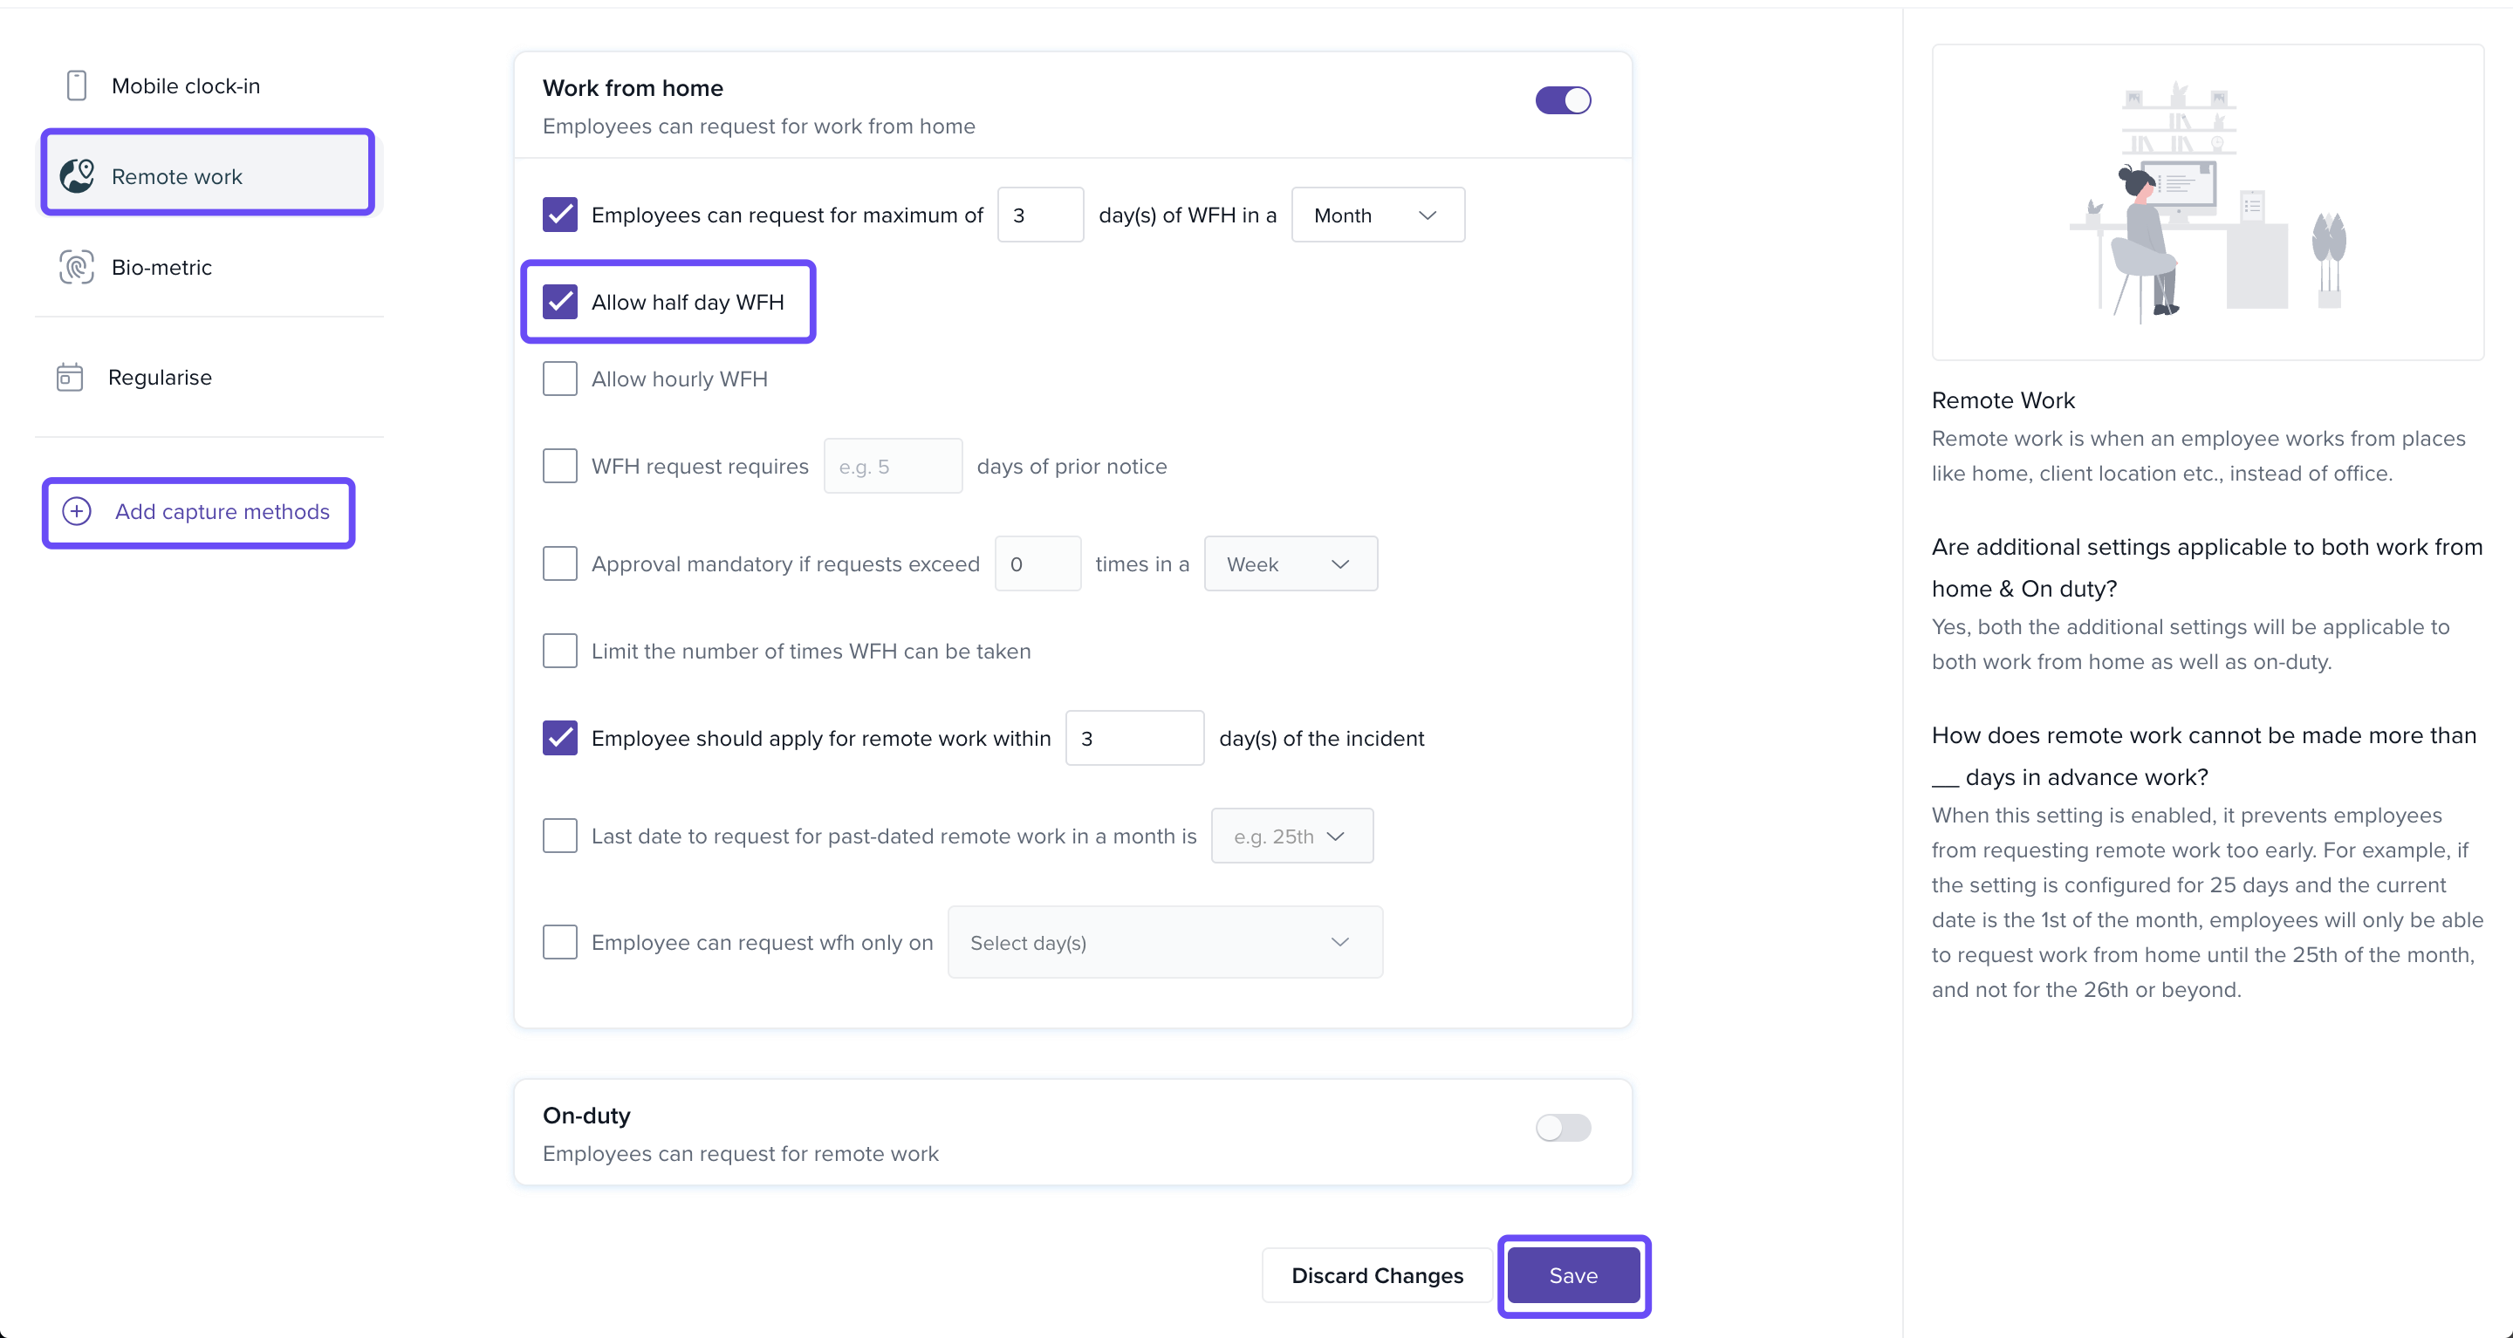
Task: Switch to the Regularise section
Action: (x=159, y=378)
